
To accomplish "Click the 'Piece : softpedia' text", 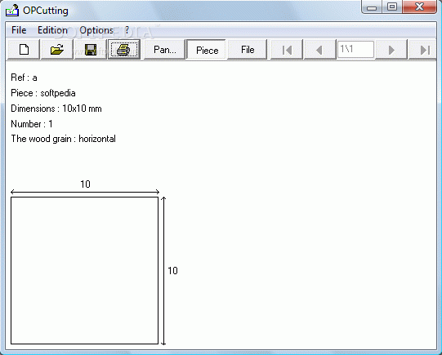I will coord(43,93).
